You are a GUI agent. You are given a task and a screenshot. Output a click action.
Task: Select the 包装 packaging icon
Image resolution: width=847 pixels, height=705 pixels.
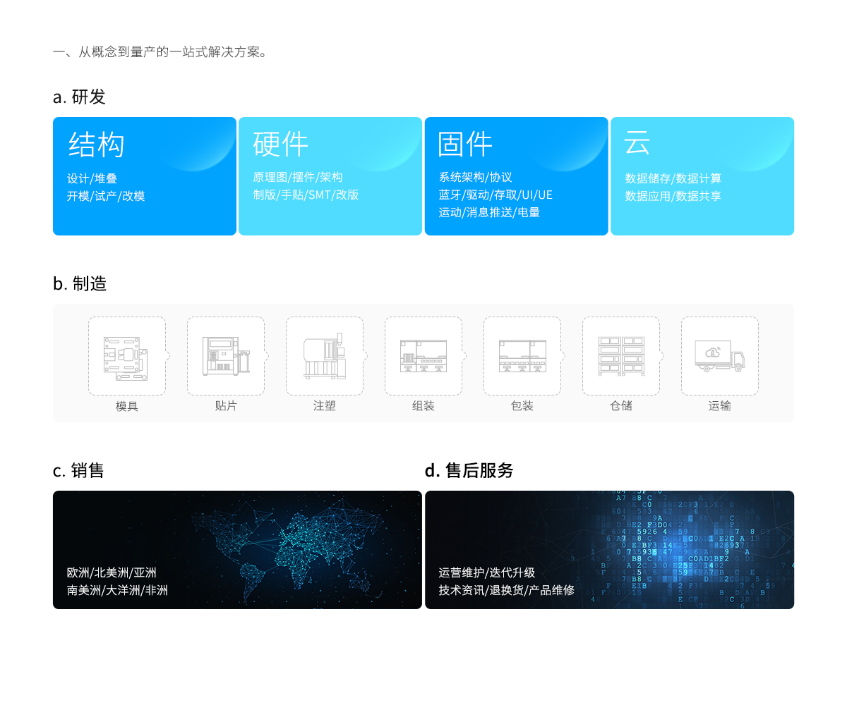[x=522, y=356]
